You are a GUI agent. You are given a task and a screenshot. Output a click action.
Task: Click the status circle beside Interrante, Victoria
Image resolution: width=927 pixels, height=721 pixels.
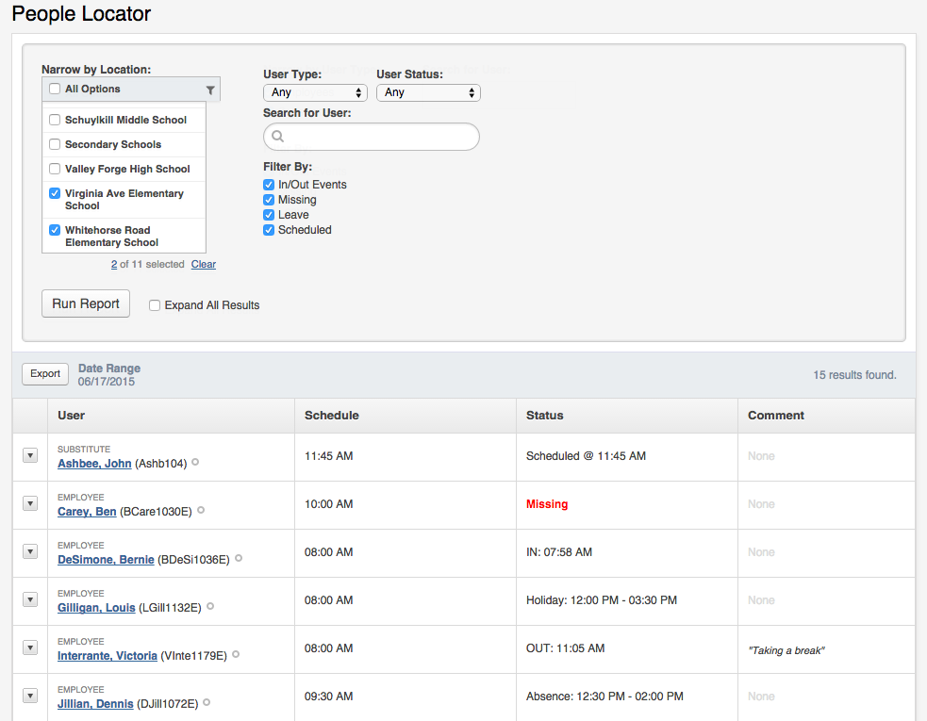[236, 655]
